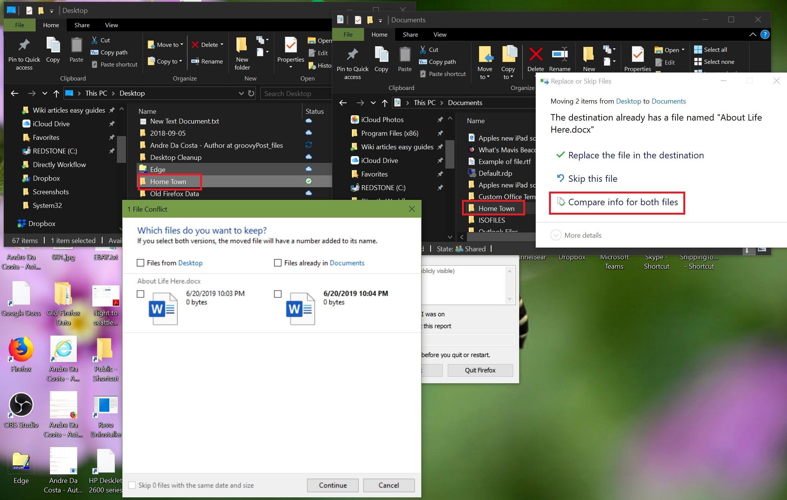Check the Files from Desktop checkbox
Screen dimensions: 787x500
(x=140, y=263)
